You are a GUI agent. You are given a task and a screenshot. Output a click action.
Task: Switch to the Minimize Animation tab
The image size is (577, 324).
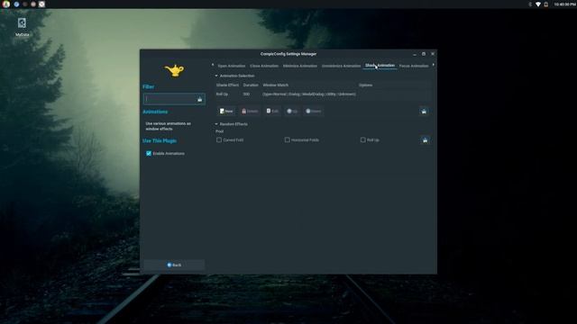[300, 66]
